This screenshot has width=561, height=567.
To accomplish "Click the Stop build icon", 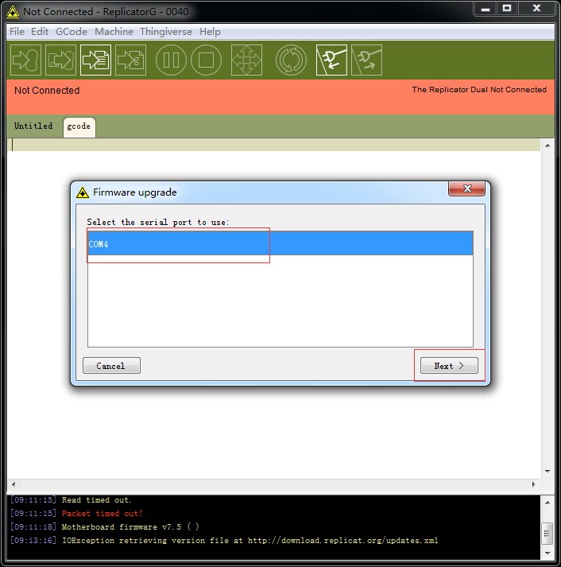I will 206,60.
